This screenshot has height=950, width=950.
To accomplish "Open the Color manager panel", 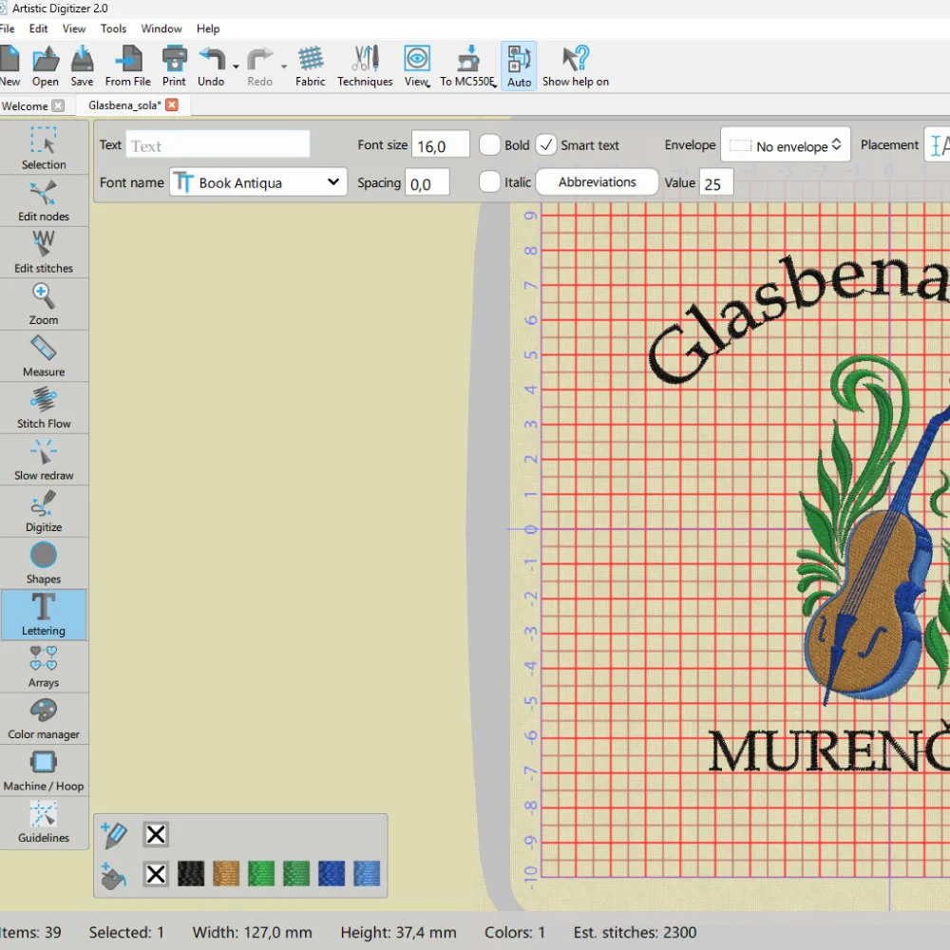I will pos(44,718).
